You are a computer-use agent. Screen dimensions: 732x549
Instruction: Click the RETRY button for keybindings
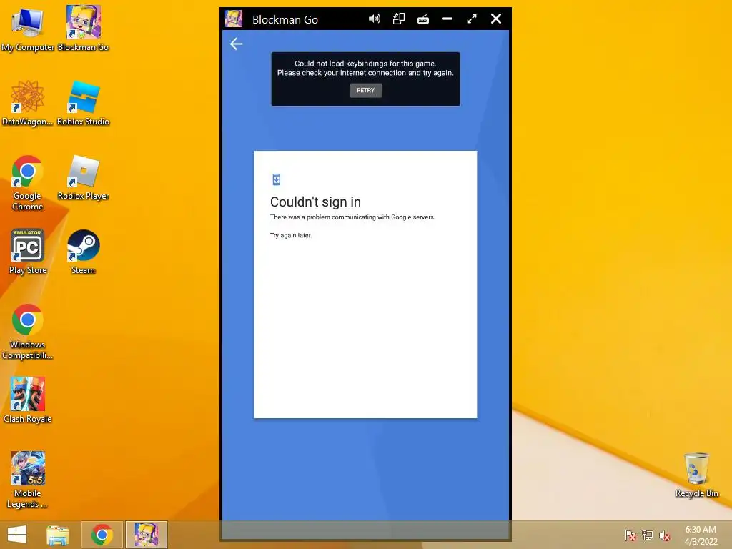pos(365,91)
